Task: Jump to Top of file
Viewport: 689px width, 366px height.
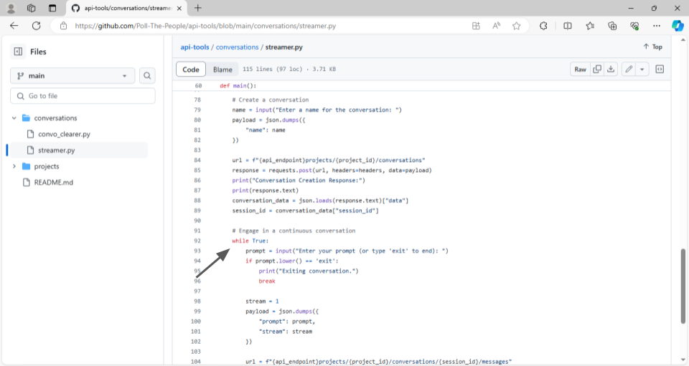Action: [652, 47]
